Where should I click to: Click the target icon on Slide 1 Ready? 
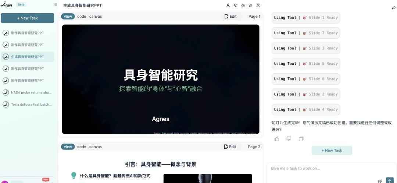click(x=305, y=18)
